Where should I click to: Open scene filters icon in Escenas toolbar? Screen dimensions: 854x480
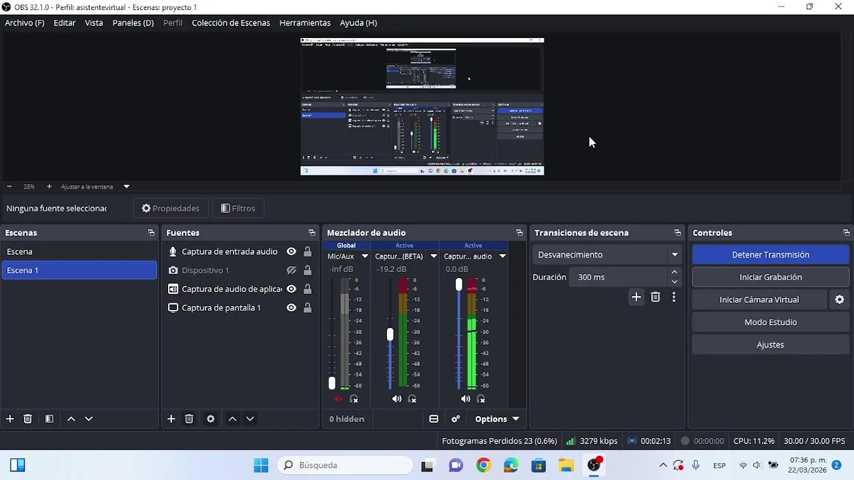tap(49, 419)
